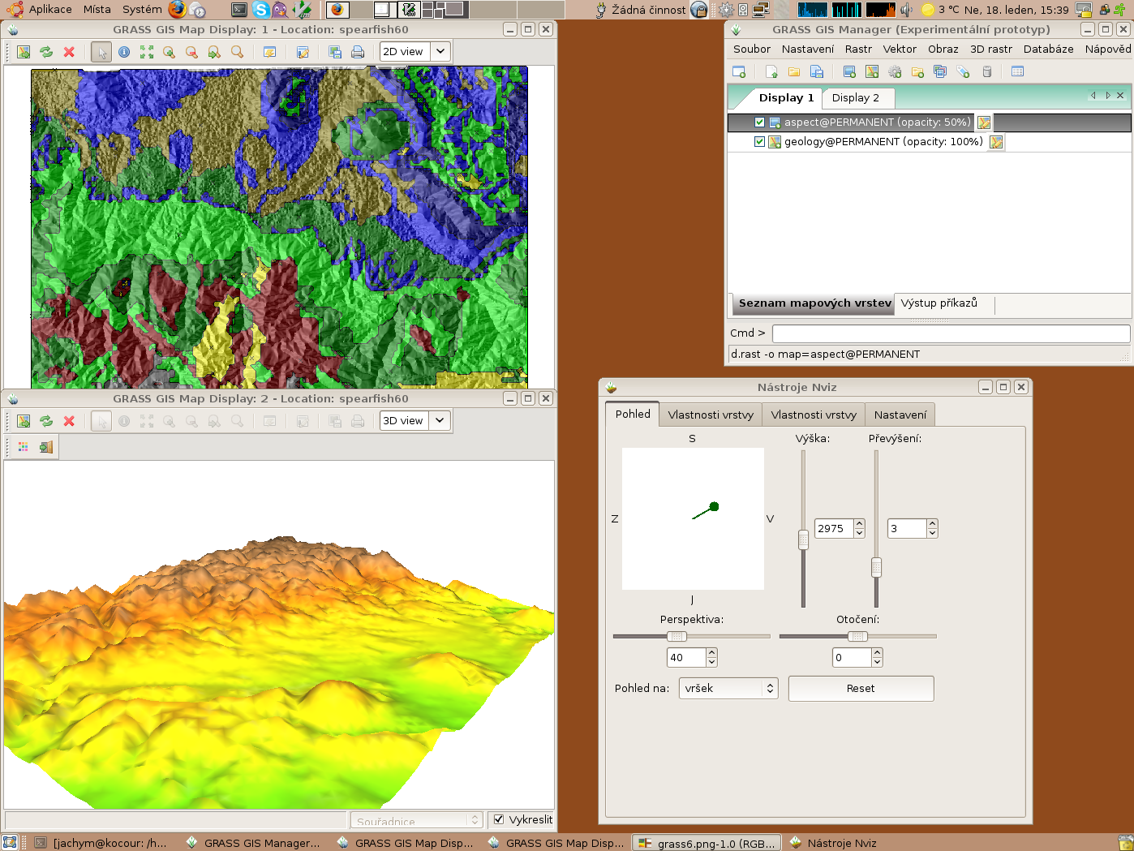Add vector layer via GIS Manager toolbar
This screenshot has height=851, width=1134.
coord(872,72)
